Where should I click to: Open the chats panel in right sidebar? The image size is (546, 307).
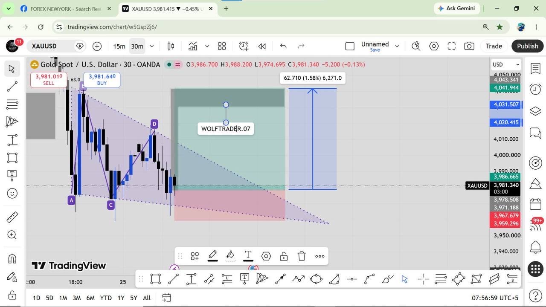pyautogui.click(x=535, y=133)
